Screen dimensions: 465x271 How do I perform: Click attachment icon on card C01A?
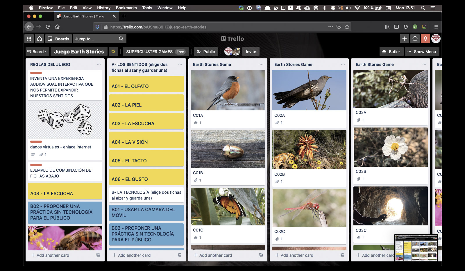tap(196, 123)
